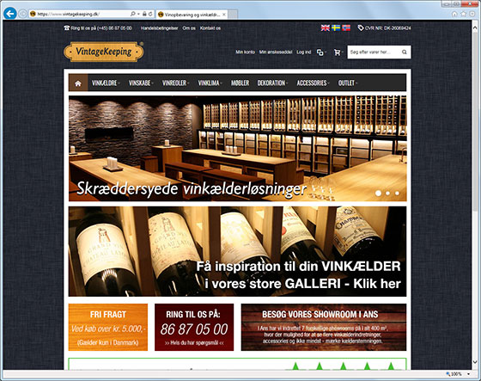Close the Vinopbevaring browser tab
Image resolution: width=481 pixels, height=381 pixels.
[x=224, y=15]
